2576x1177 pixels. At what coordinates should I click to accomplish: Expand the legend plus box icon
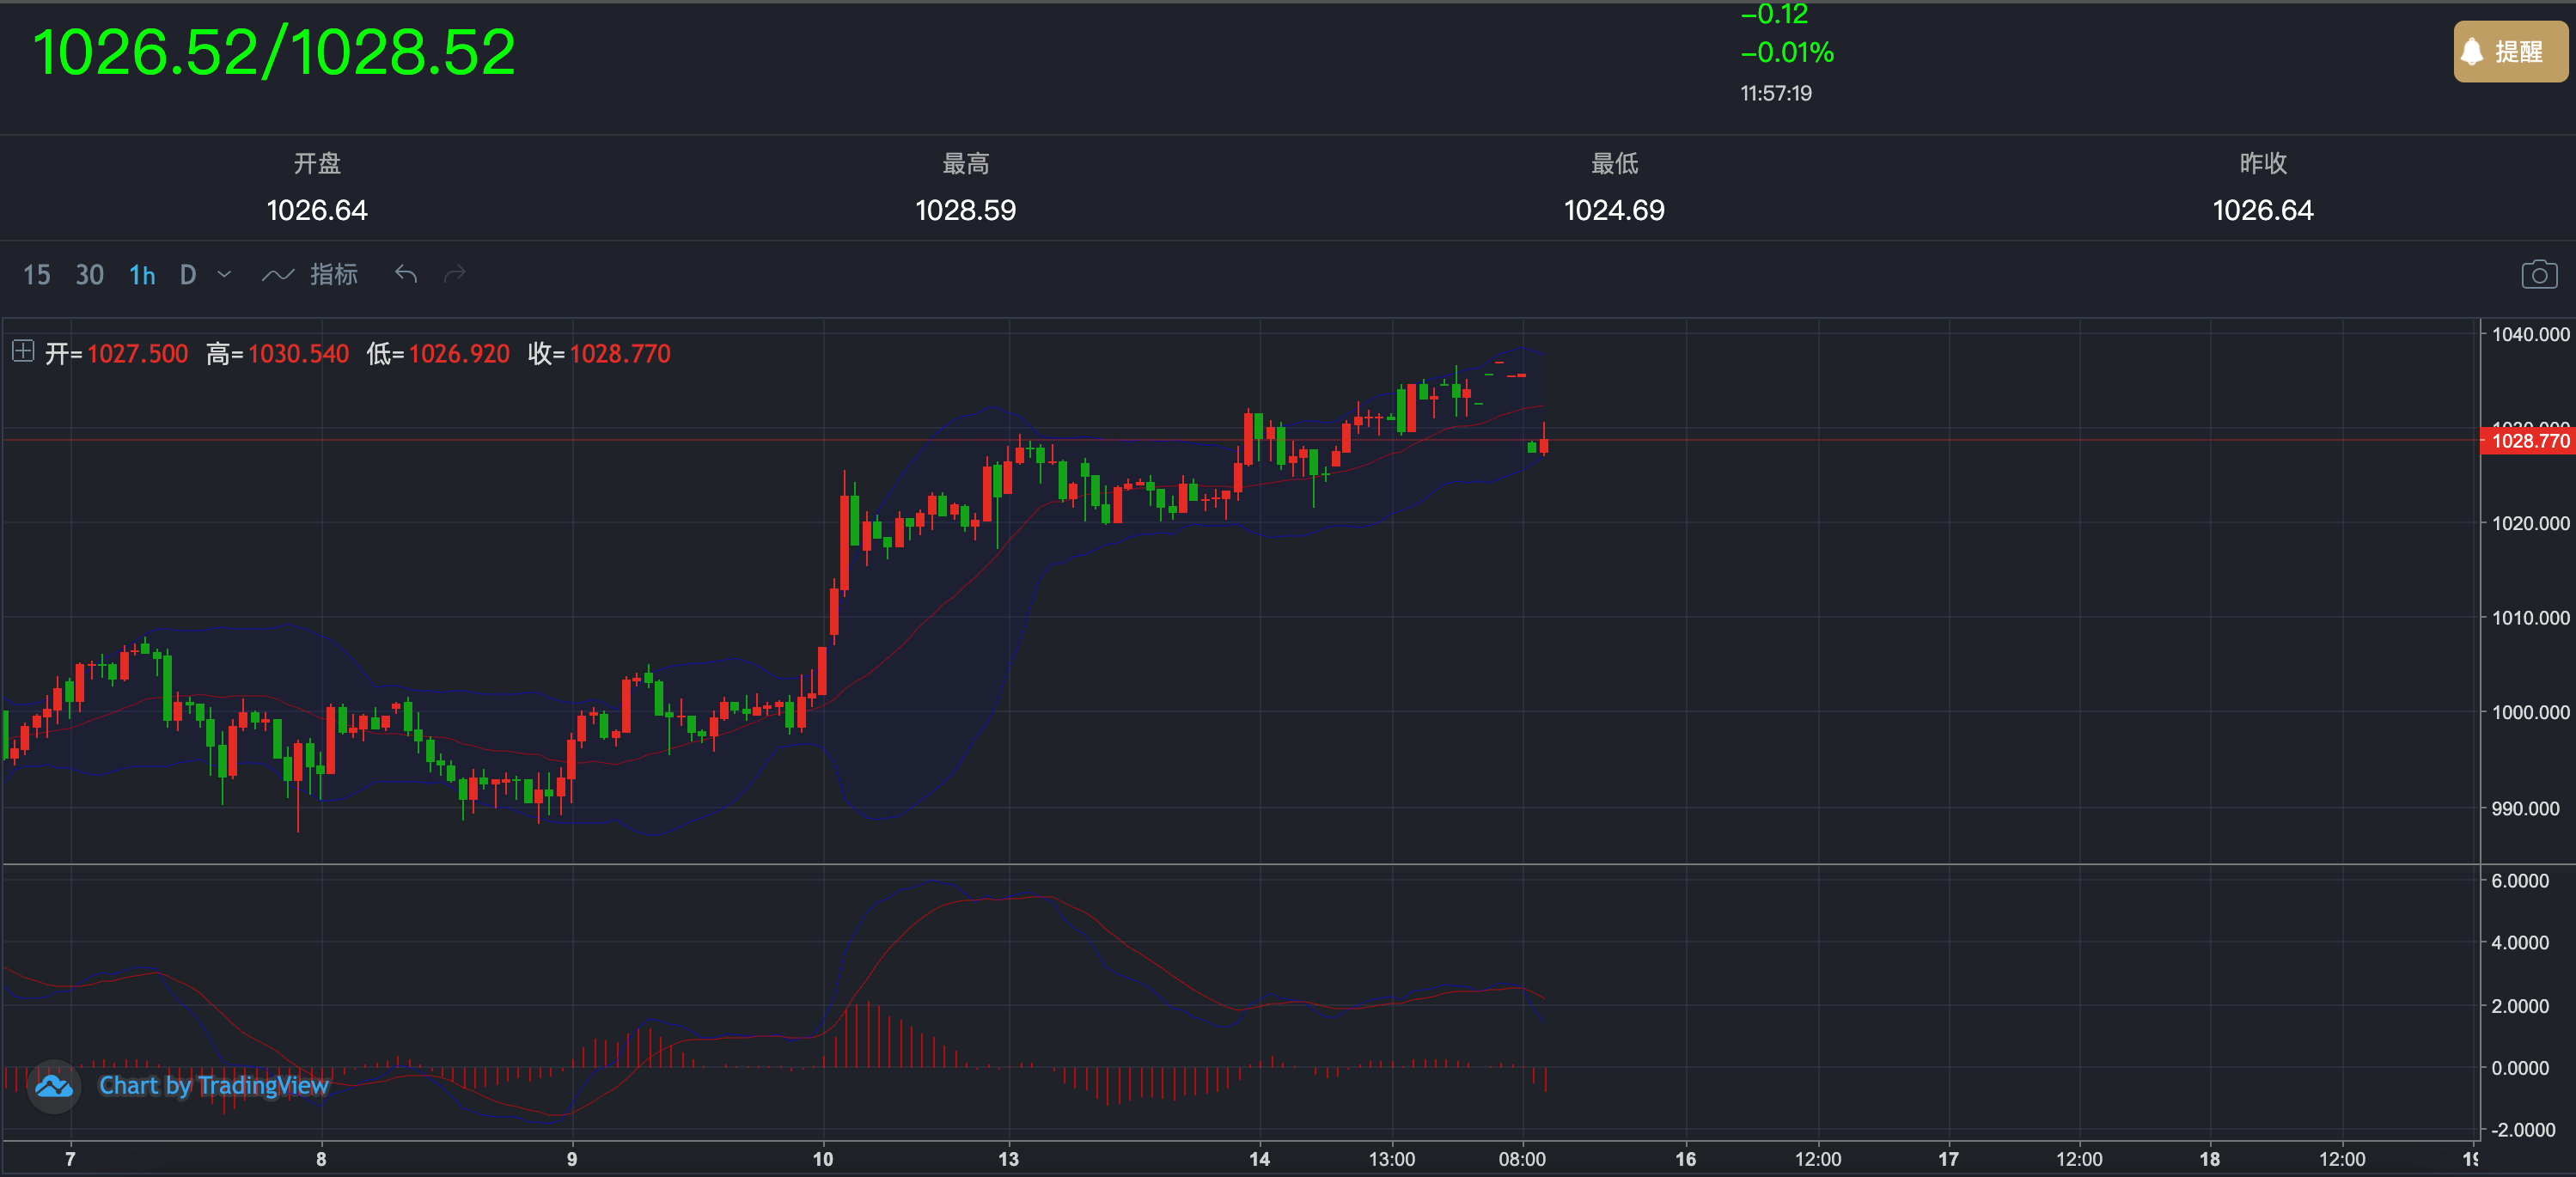click(23, 351)
